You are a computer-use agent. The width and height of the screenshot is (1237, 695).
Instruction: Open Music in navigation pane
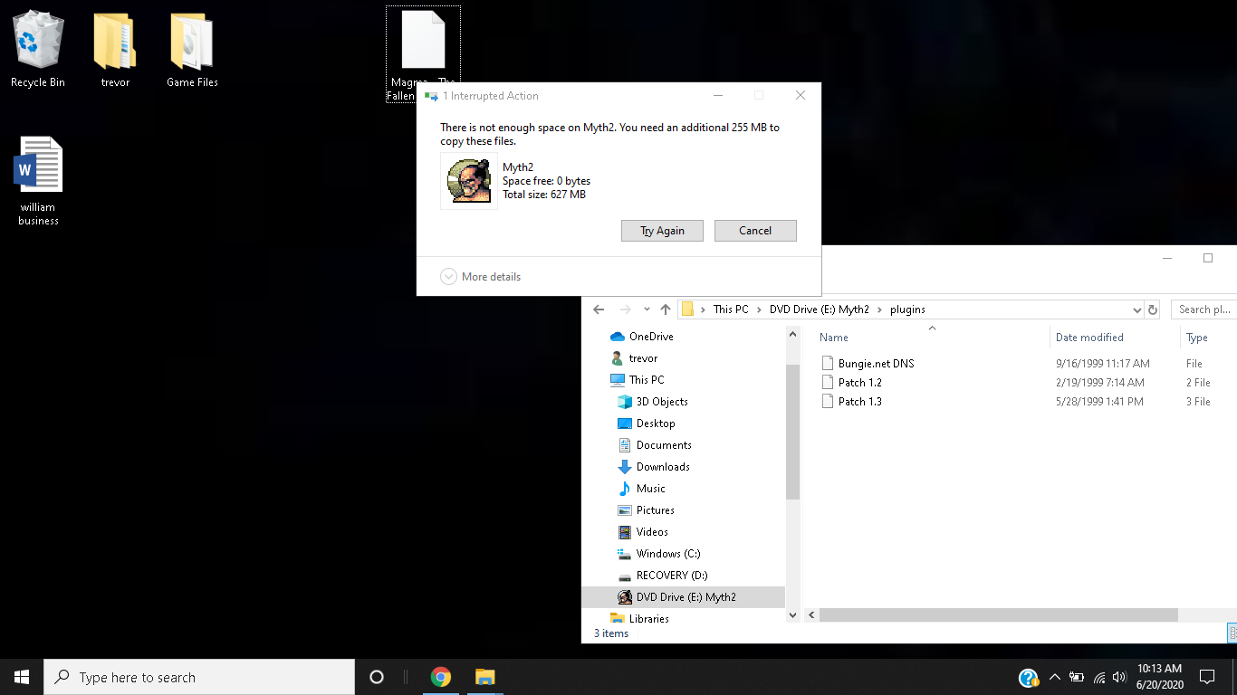(x=642, y=489)
